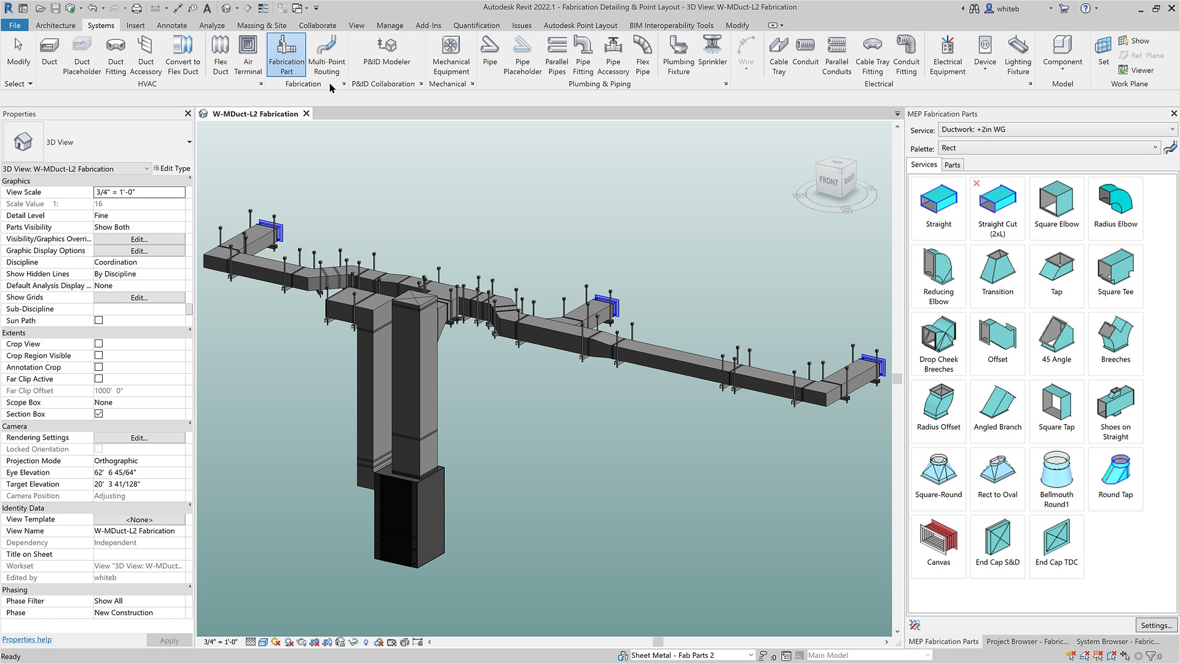
Task: Select the Conduit Fitting tool
Action: pos(905,54)
